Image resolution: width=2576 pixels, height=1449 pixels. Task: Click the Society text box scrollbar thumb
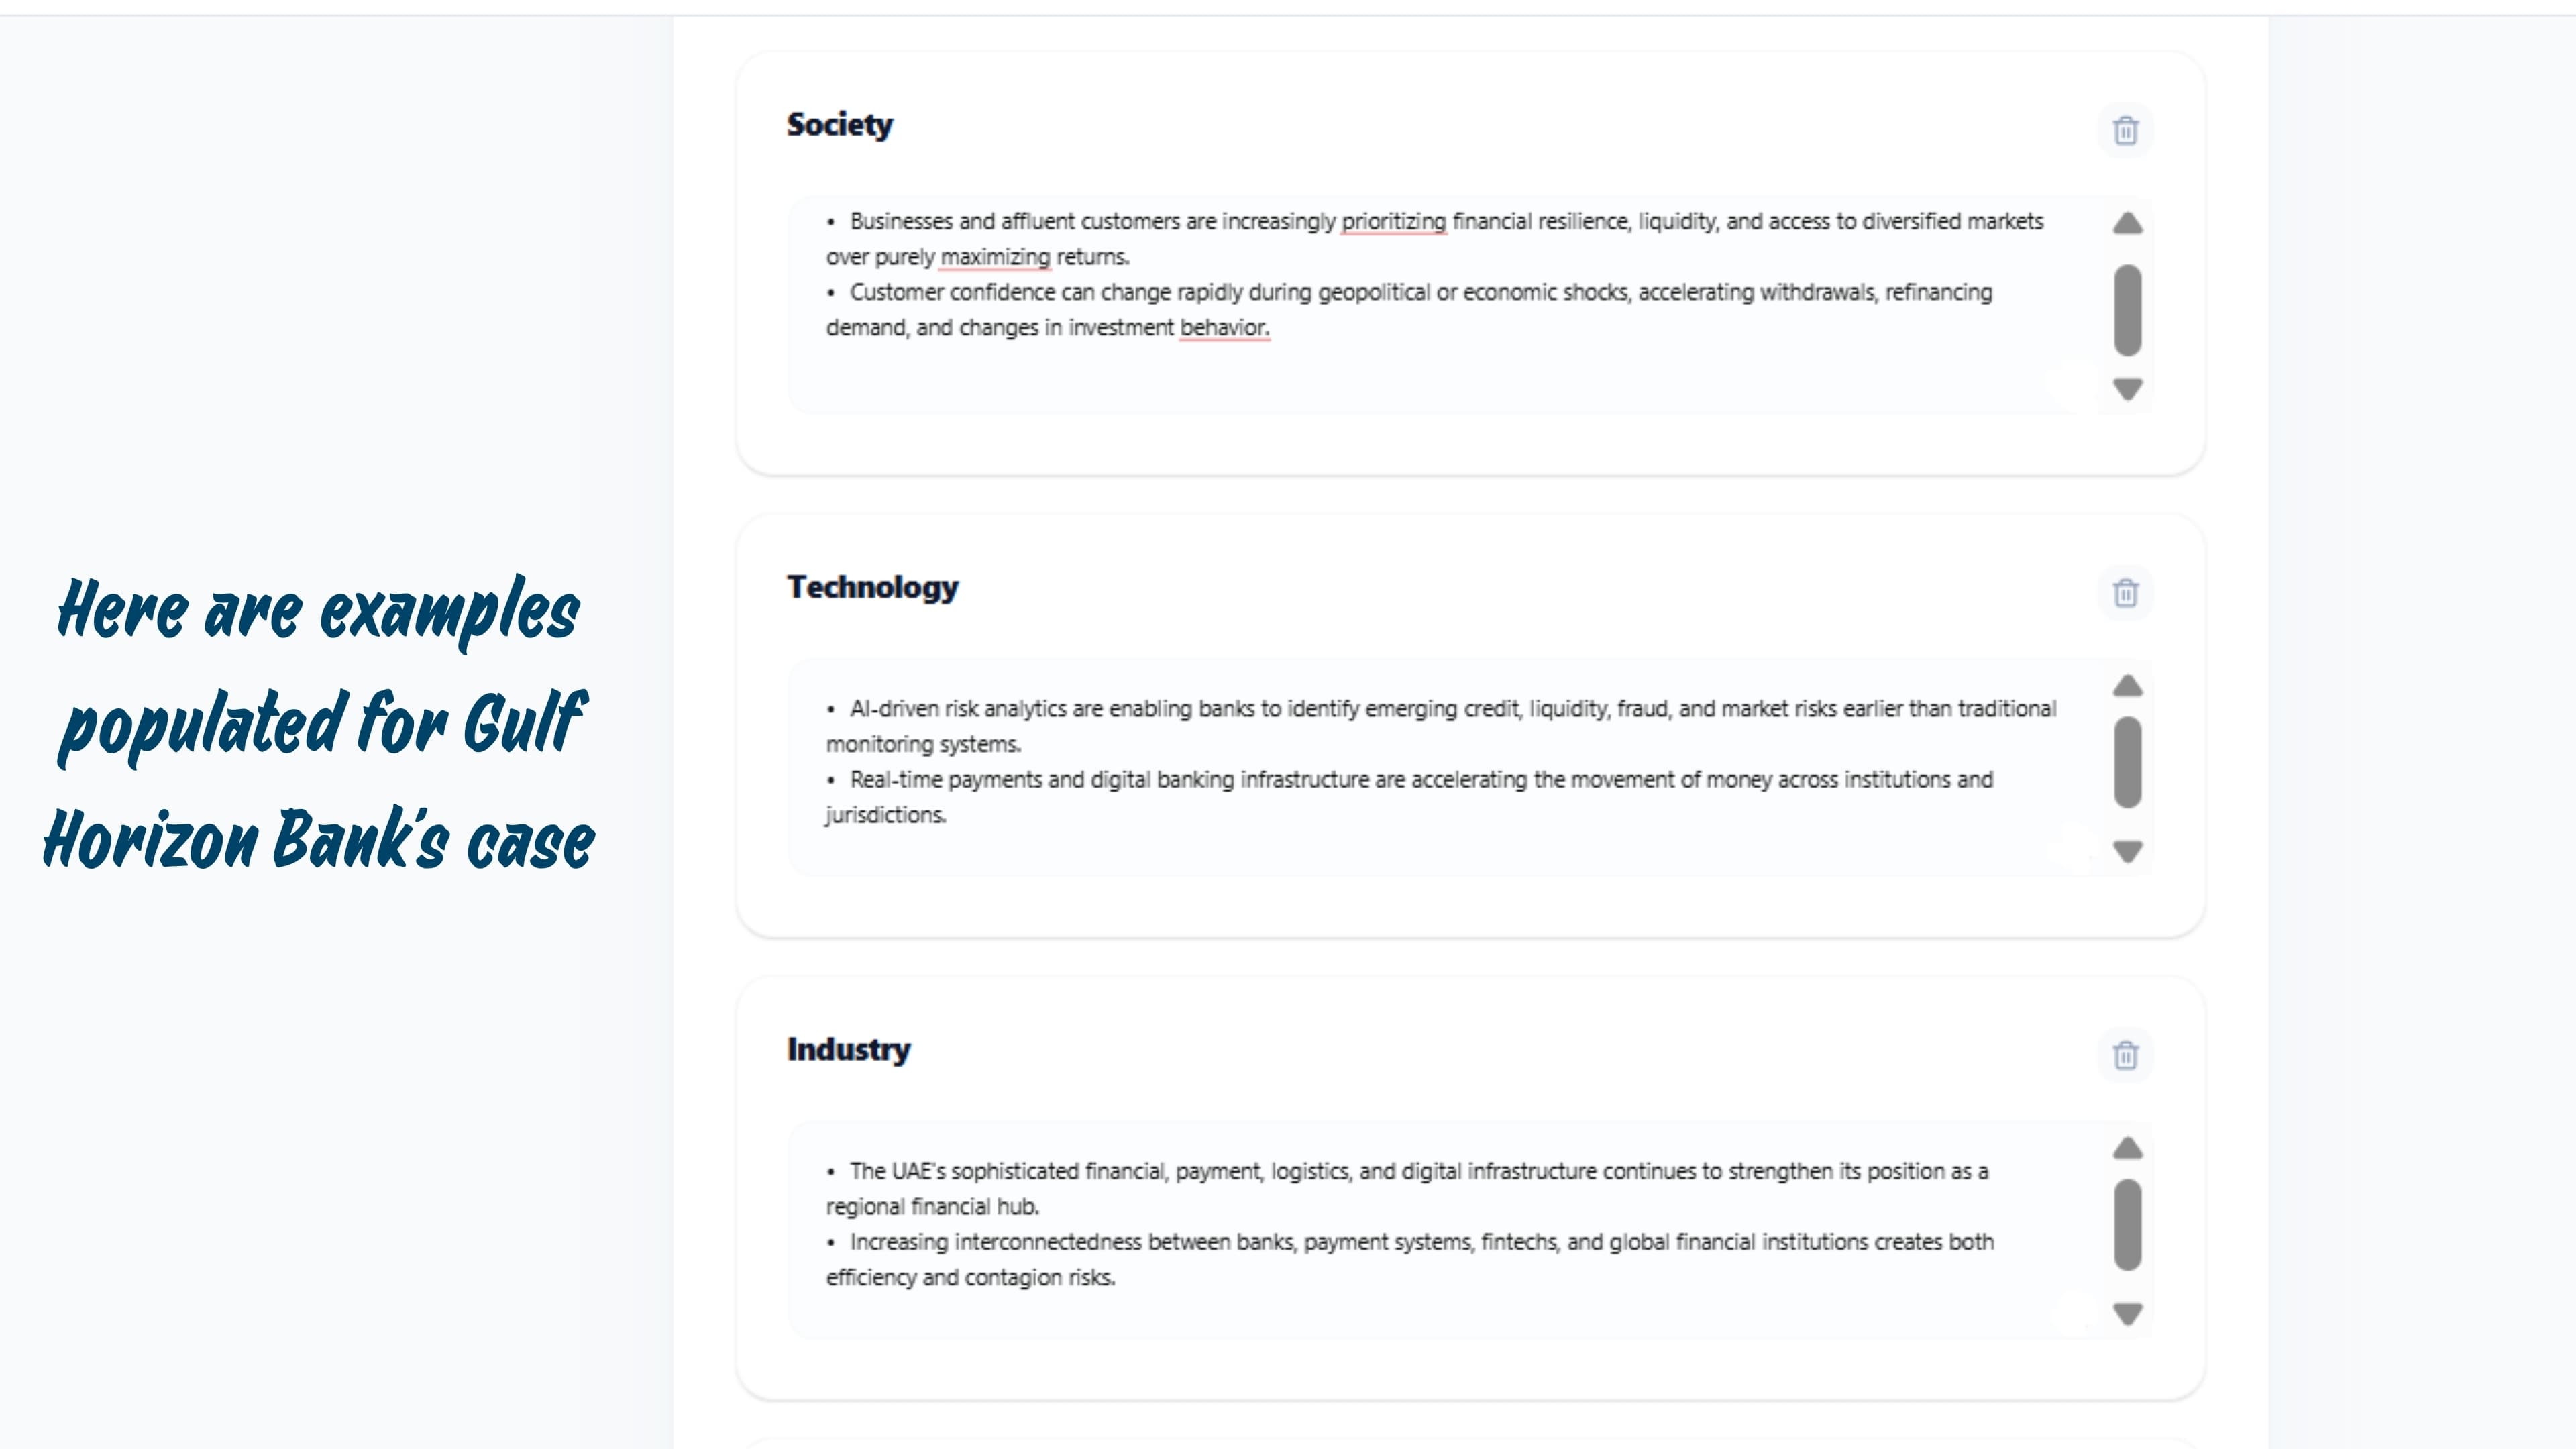tap(2127, 310)
